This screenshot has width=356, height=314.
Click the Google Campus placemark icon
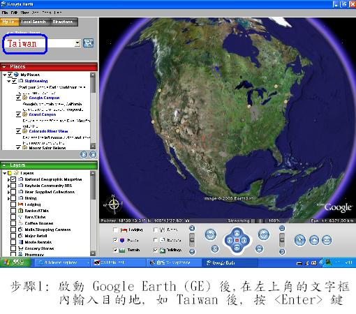(24, 98)
